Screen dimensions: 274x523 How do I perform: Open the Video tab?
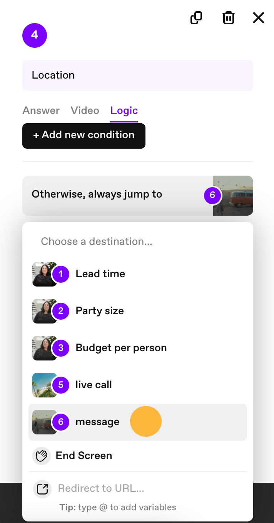click(85, 111)
